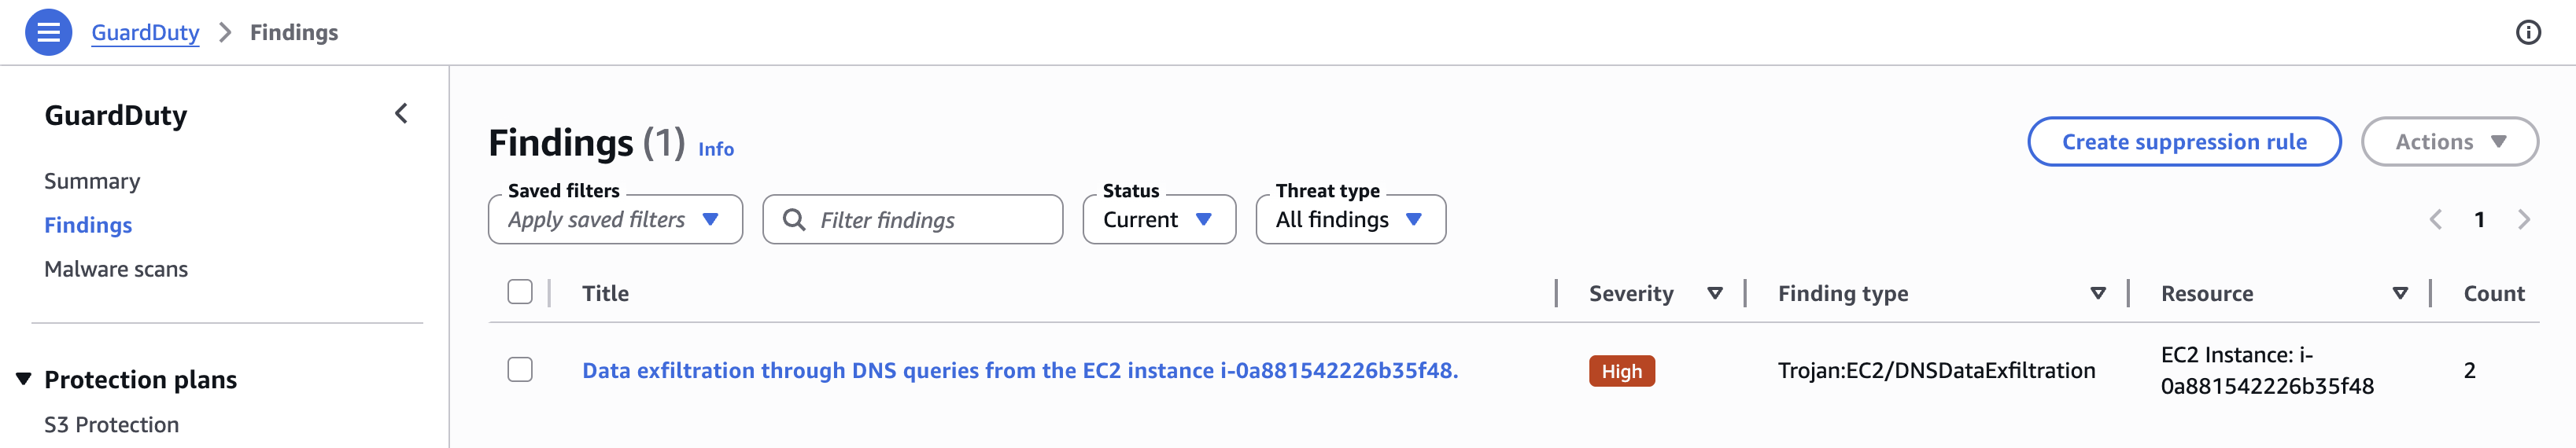The height and width of the screenshot is (448, 2576).
Task: Go to next results page
Action: tap(2523, 220)
